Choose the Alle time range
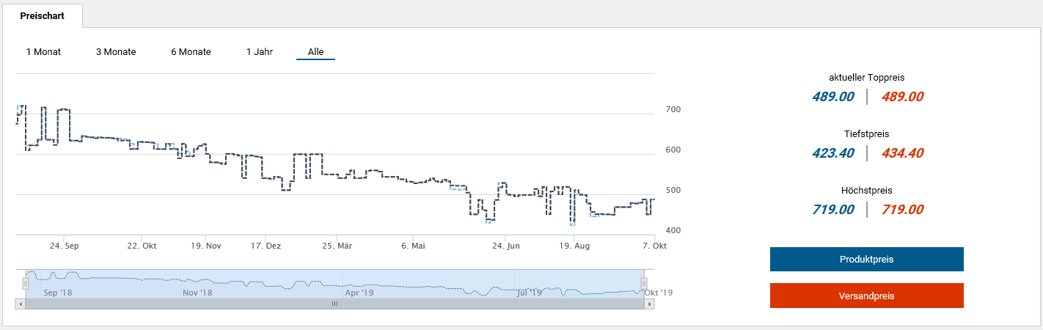Image resolution: width=1043 pixels, height=330 pixels. point(315,52)
